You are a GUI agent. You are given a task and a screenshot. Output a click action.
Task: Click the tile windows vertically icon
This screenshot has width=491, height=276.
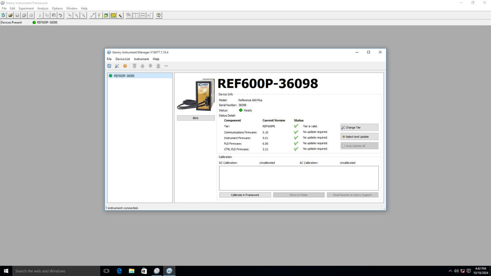(136, 15)
